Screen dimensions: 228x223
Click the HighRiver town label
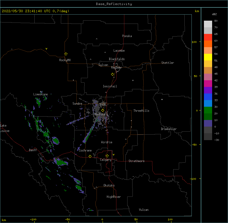click(x=114, y=197)
